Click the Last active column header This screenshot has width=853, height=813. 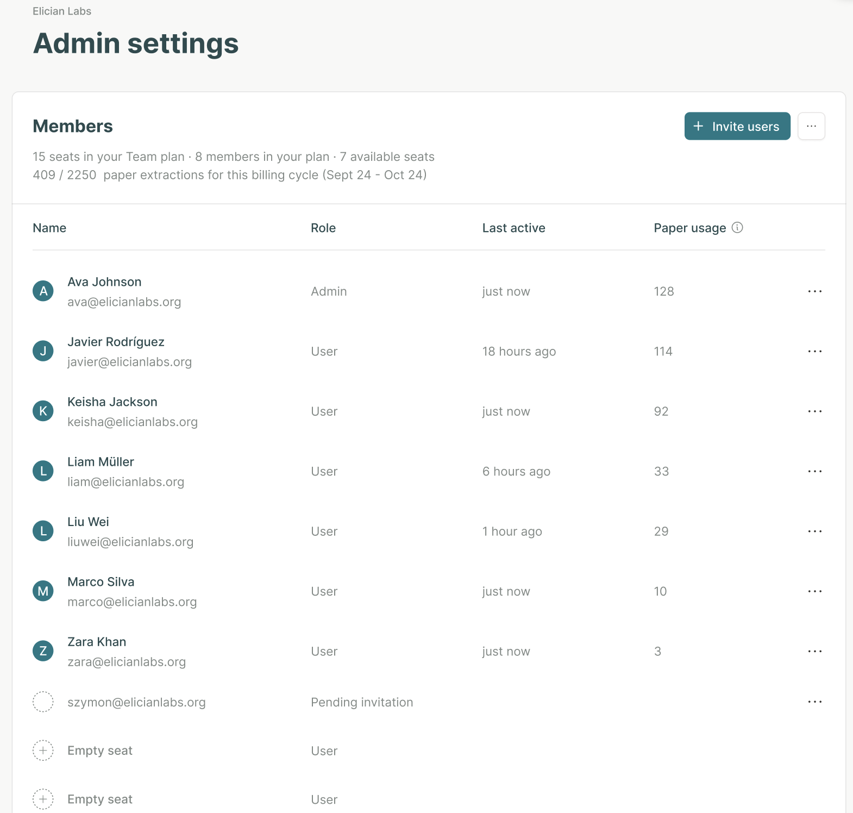514,228
